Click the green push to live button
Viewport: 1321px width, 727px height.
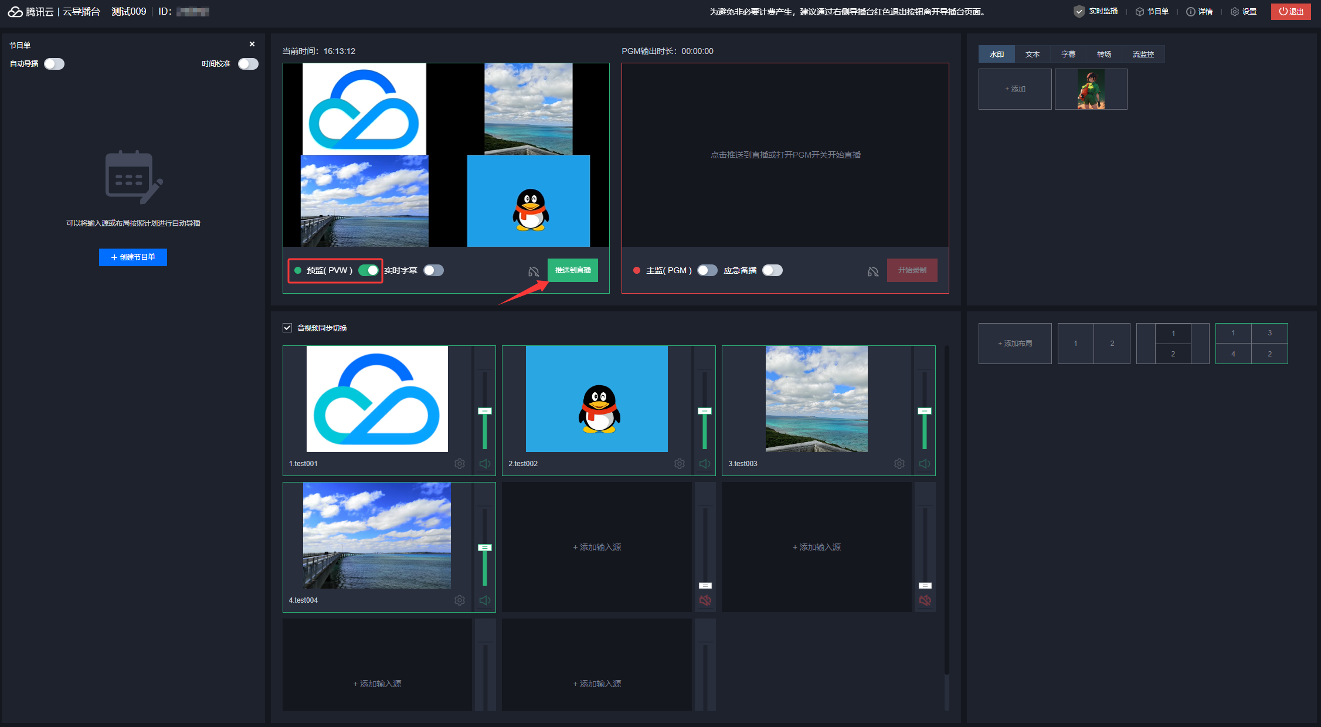point(573,270)
